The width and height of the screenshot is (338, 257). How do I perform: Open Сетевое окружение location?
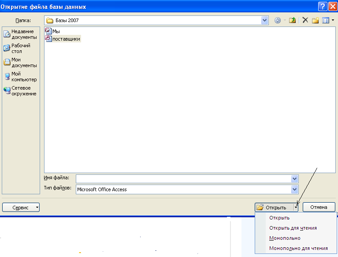(x=21, y=91)
